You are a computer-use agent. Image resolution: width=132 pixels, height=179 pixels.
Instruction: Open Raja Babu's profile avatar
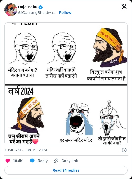11,10
